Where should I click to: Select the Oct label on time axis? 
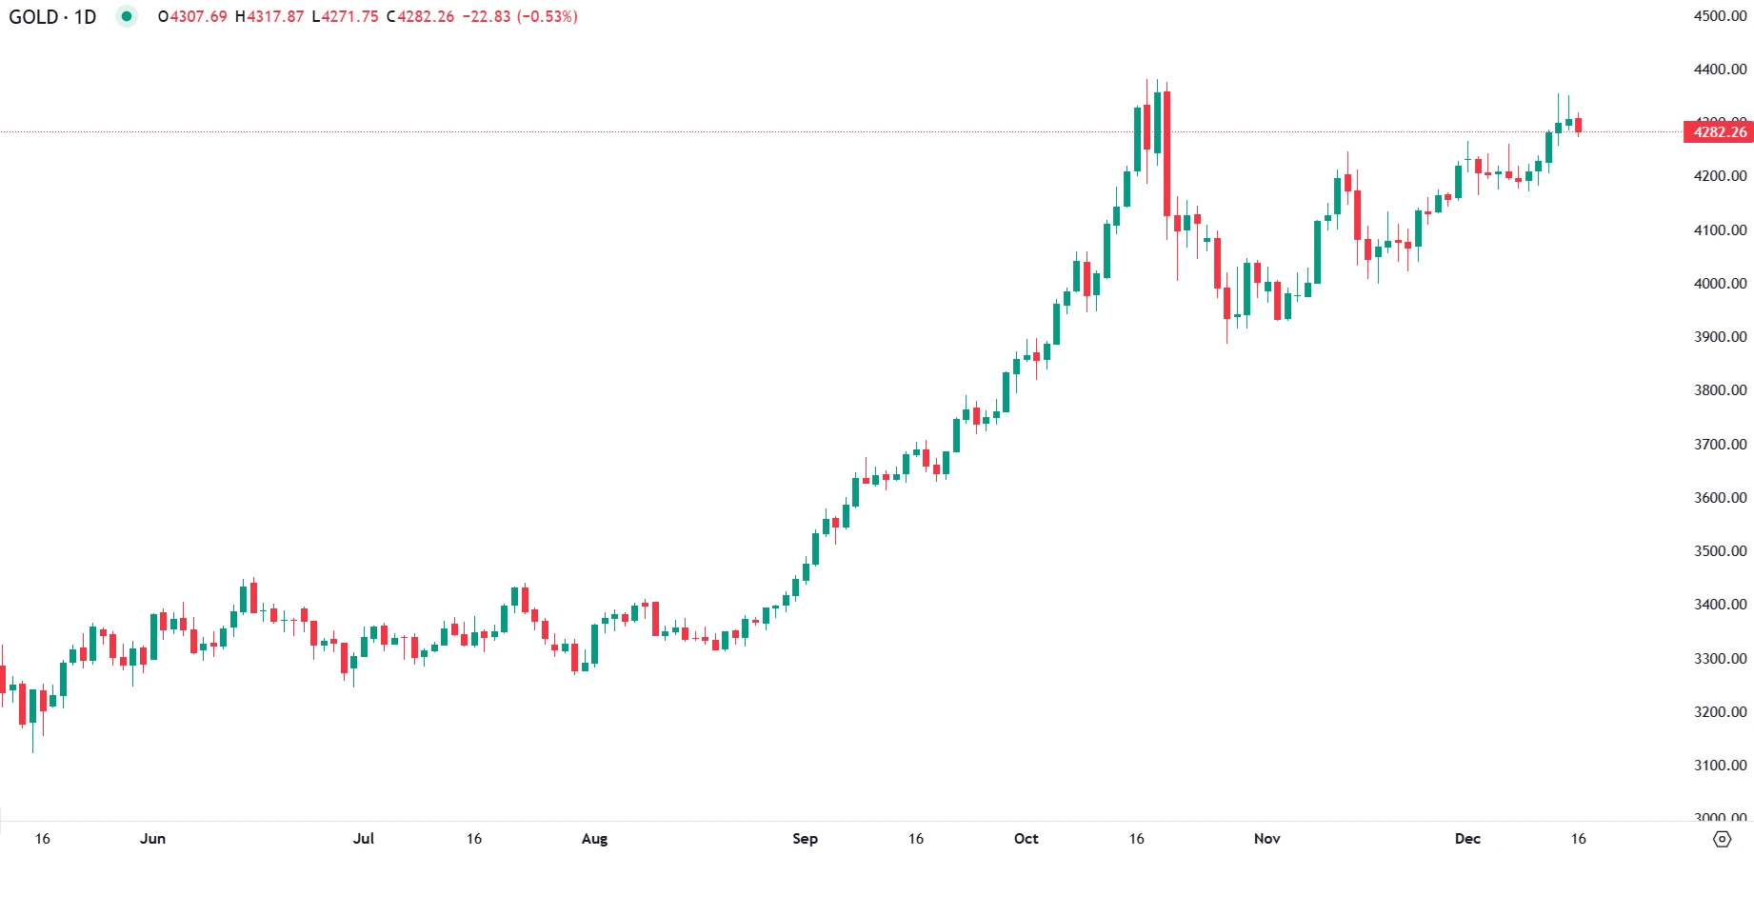(1026, 839)
